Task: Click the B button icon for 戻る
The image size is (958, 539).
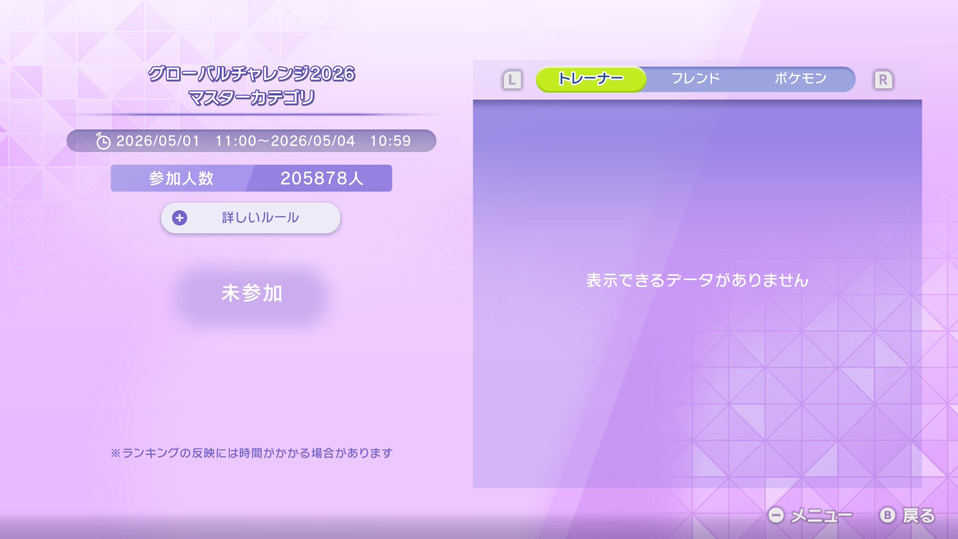Action: tap(888, 515)
